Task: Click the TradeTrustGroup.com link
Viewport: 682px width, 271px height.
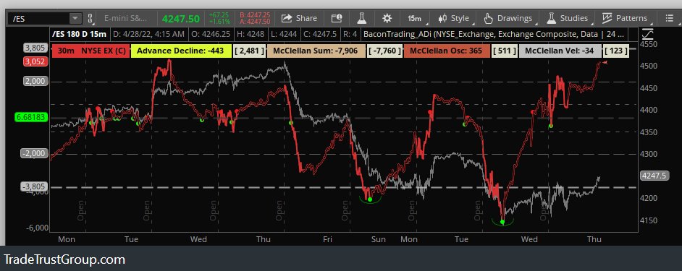Action: tap(65, 259)
